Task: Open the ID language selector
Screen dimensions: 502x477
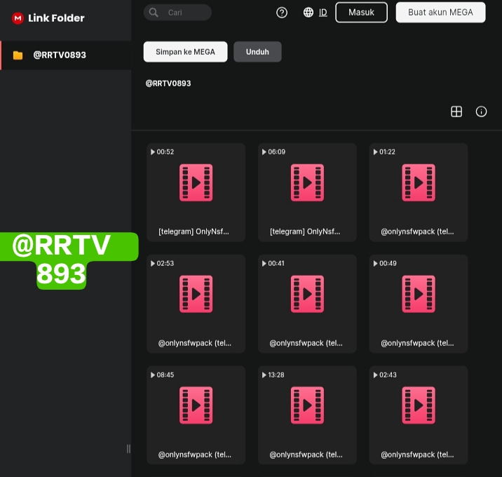Action: pyautogui.click(x=323, y=13)
